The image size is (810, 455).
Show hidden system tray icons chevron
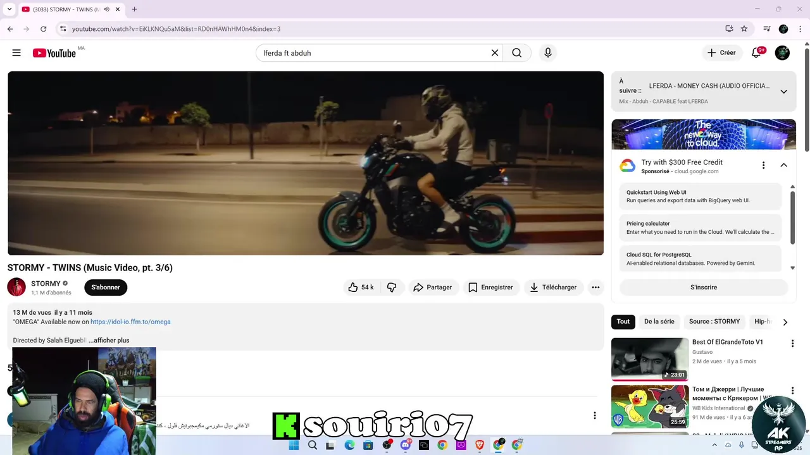714,446
